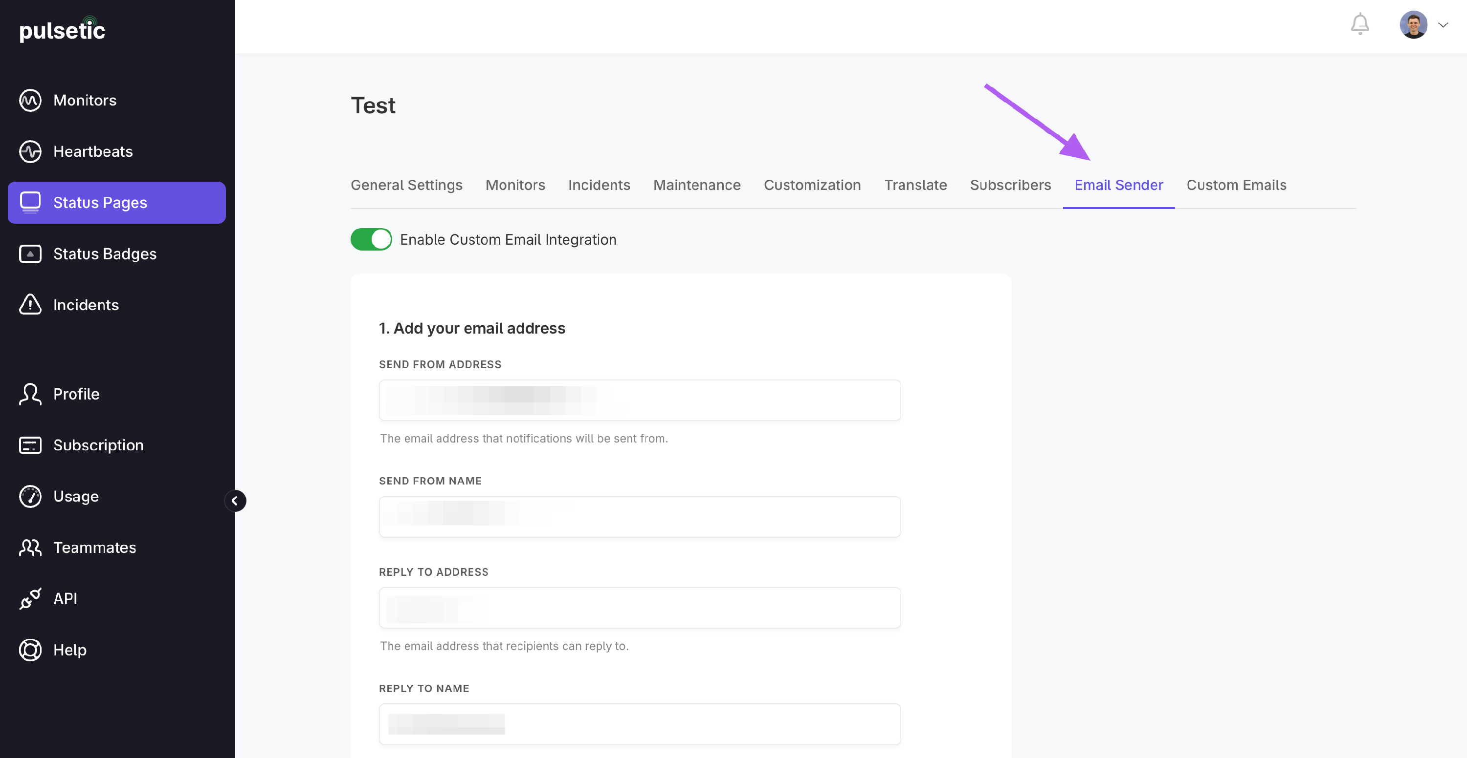This screenshot has height=758, width=1467.
Task: Open the API plug icon
Action: click(x=30, y=598)
